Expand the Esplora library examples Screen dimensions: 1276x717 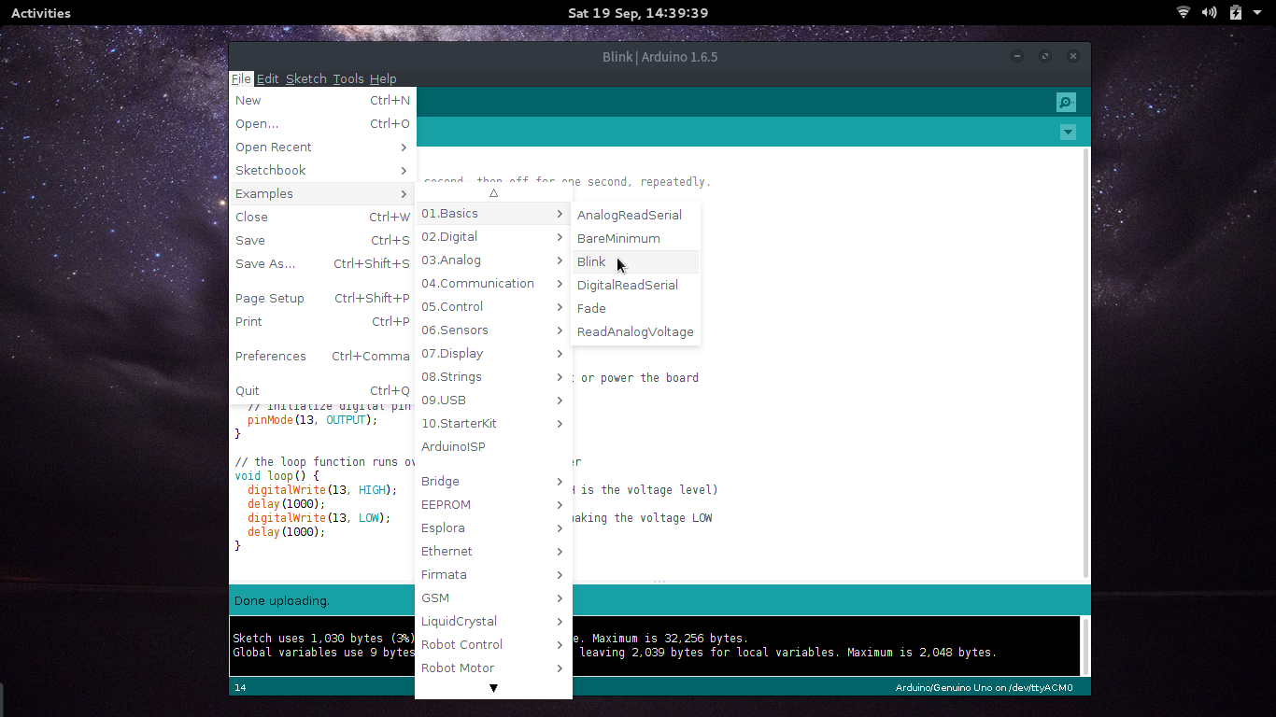coord(493,528)
